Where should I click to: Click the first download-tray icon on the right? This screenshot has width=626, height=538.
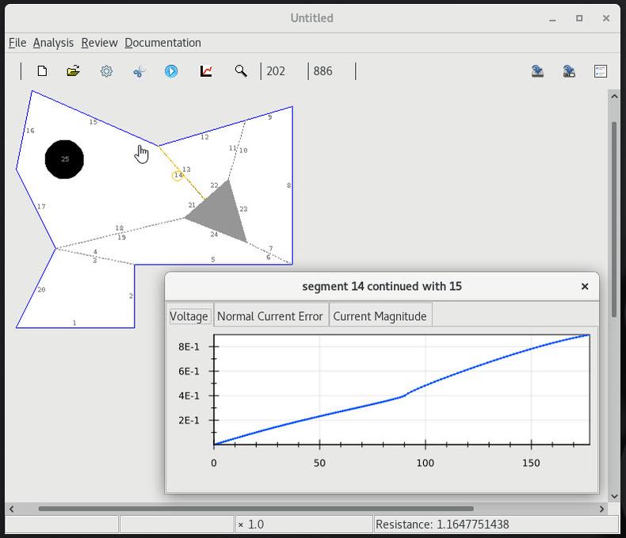pos(537,71)
